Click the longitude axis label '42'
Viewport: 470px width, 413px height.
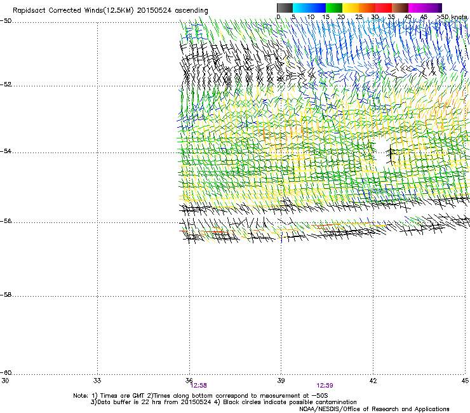(x=373, y=381)
